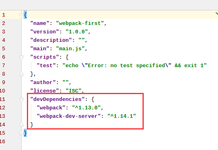Click the "devDependencies" key
This screenshot has height=150, width=218.
point(57,99)
